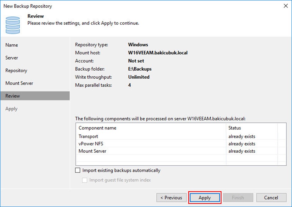Open the Server wizard step
This screenshot has width=292, height=207.
coord(12,58)
